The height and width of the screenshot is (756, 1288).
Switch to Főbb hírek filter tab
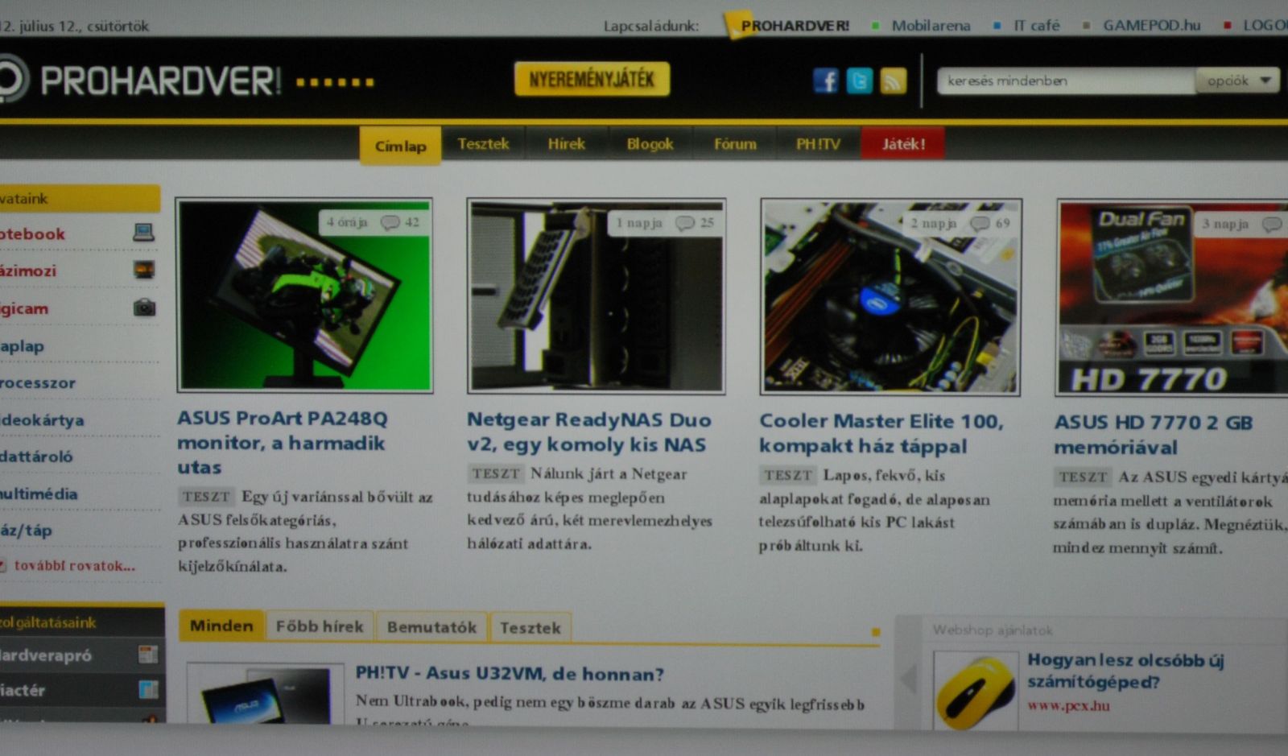click(320, 626)
